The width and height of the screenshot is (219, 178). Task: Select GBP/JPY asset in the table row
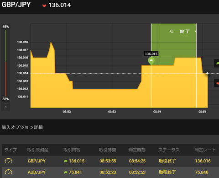point(36,161)
